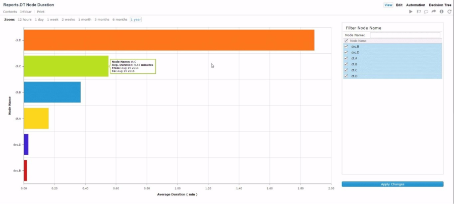Click the orange dt.D bar
This screenshot has height=204, width=454.
point(169,40)
